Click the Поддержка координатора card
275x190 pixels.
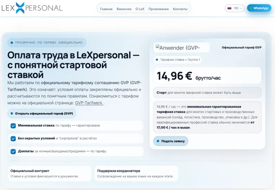click(136, 174)
